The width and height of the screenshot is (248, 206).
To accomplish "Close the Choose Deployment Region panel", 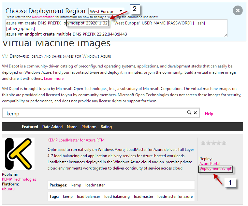I will coord(238,11).
